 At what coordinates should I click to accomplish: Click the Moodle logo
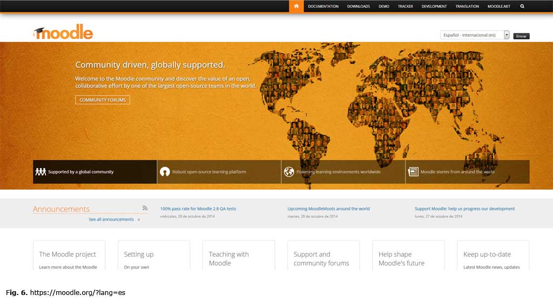(63, 32)
